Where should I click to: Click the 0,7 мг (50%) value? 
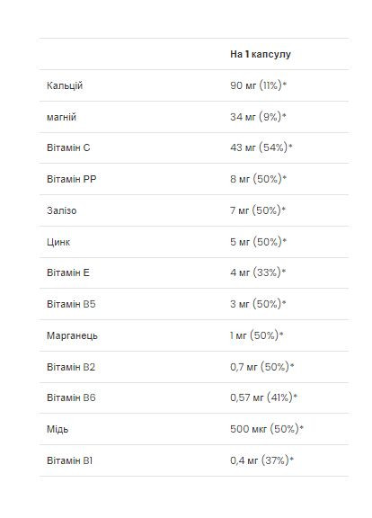(262, 367)
